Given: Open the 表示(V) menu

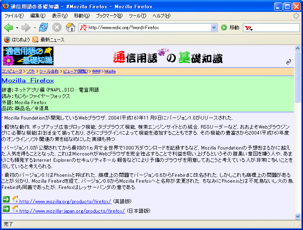Looking at the screenshot, I should [60, 16].
